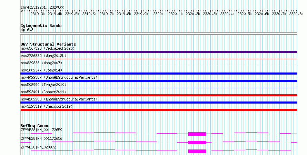Click the 2320.3k ruler position
This screenshot has height=155, width=307.
point(210,14)
